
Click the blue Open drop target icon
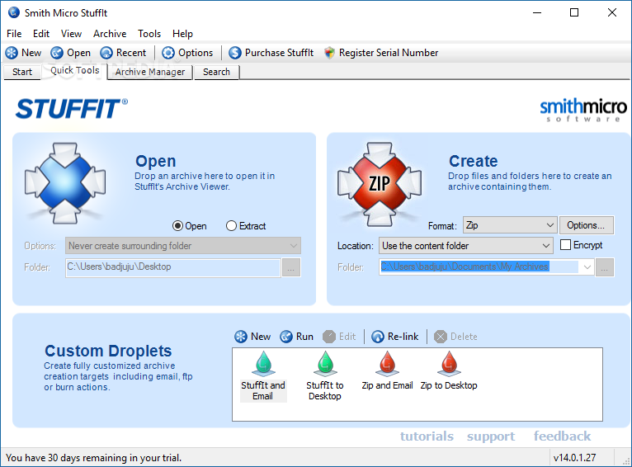tap(65, 183)
